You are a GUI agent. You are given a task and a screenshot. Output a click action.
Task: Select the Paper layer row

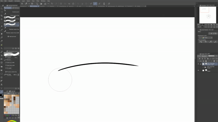point(210,70)
